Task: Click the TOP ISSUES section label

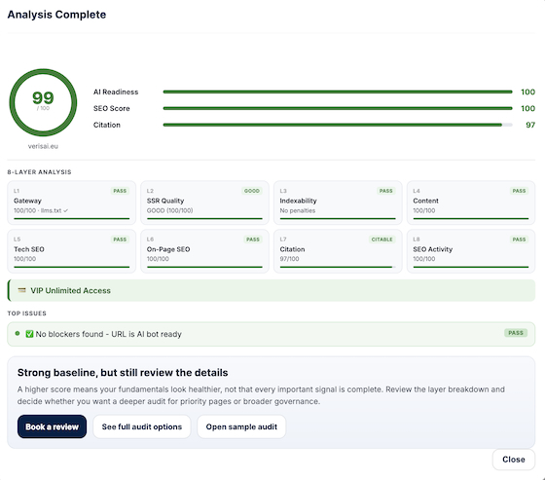Action: point(27,314)
